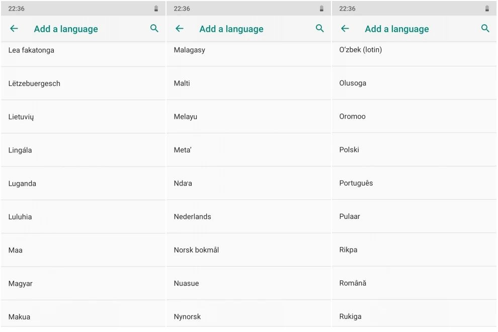The image size is (498, 332).
Task: Tap 22:36 clock in middle screen
Action: (x=182, y=9)
